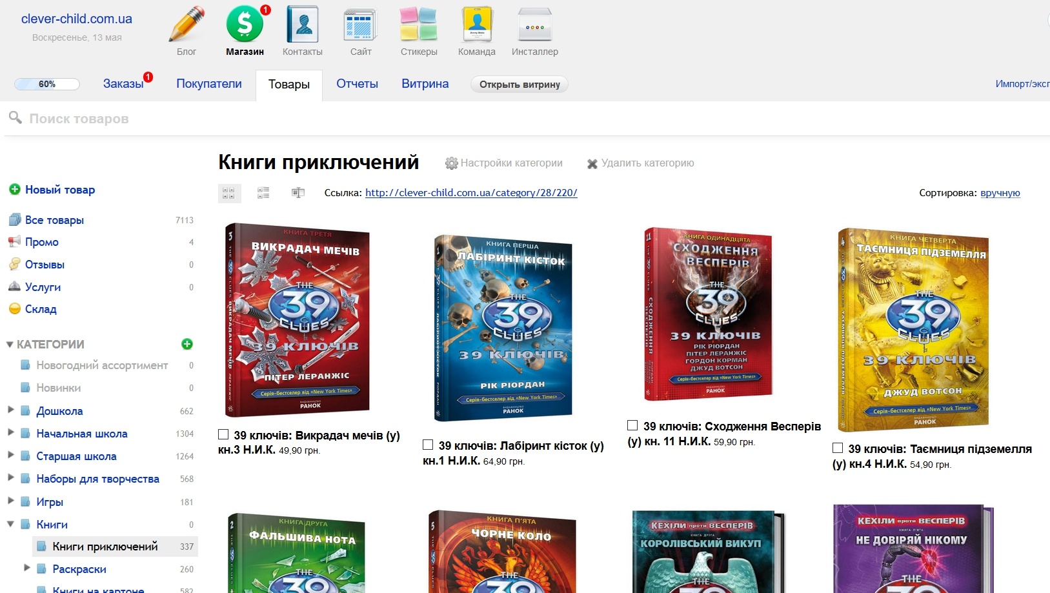This screenshot has height=593, width=1050.
Task: Click the delete category cross icon
Action: pyautogui.click(x=592, y=164)
